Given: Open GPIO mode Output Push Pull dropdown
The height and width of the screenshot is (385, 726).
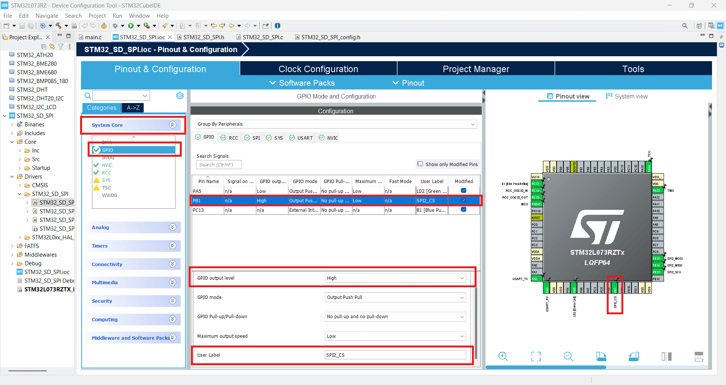Looking at the screenshot, I should pos(395,297).
